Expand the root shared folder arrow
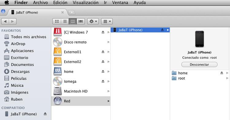230x120 pixels. pos(227,78)
